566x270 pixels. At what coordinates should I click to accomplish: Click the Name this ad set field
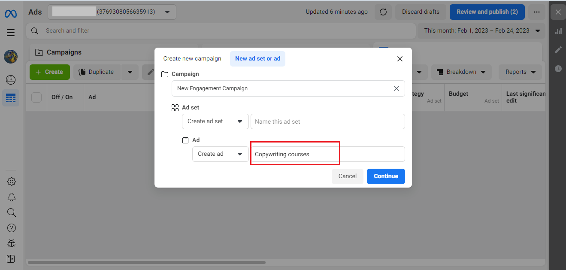click(x=327, y=121)
